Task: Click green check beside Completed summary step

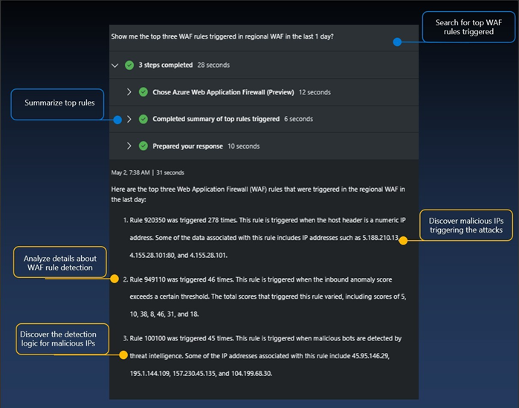Action: 144,119
